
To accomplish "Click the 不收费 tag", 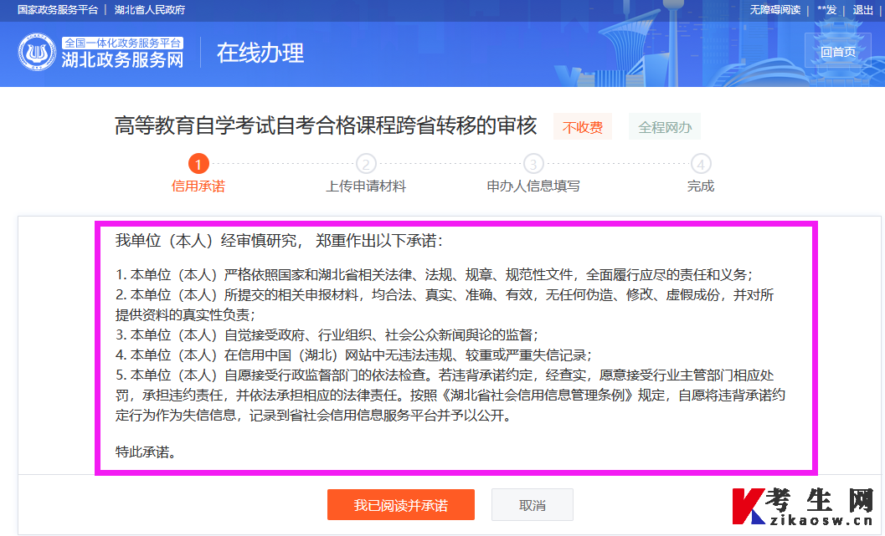I will (x=583, y=127).
